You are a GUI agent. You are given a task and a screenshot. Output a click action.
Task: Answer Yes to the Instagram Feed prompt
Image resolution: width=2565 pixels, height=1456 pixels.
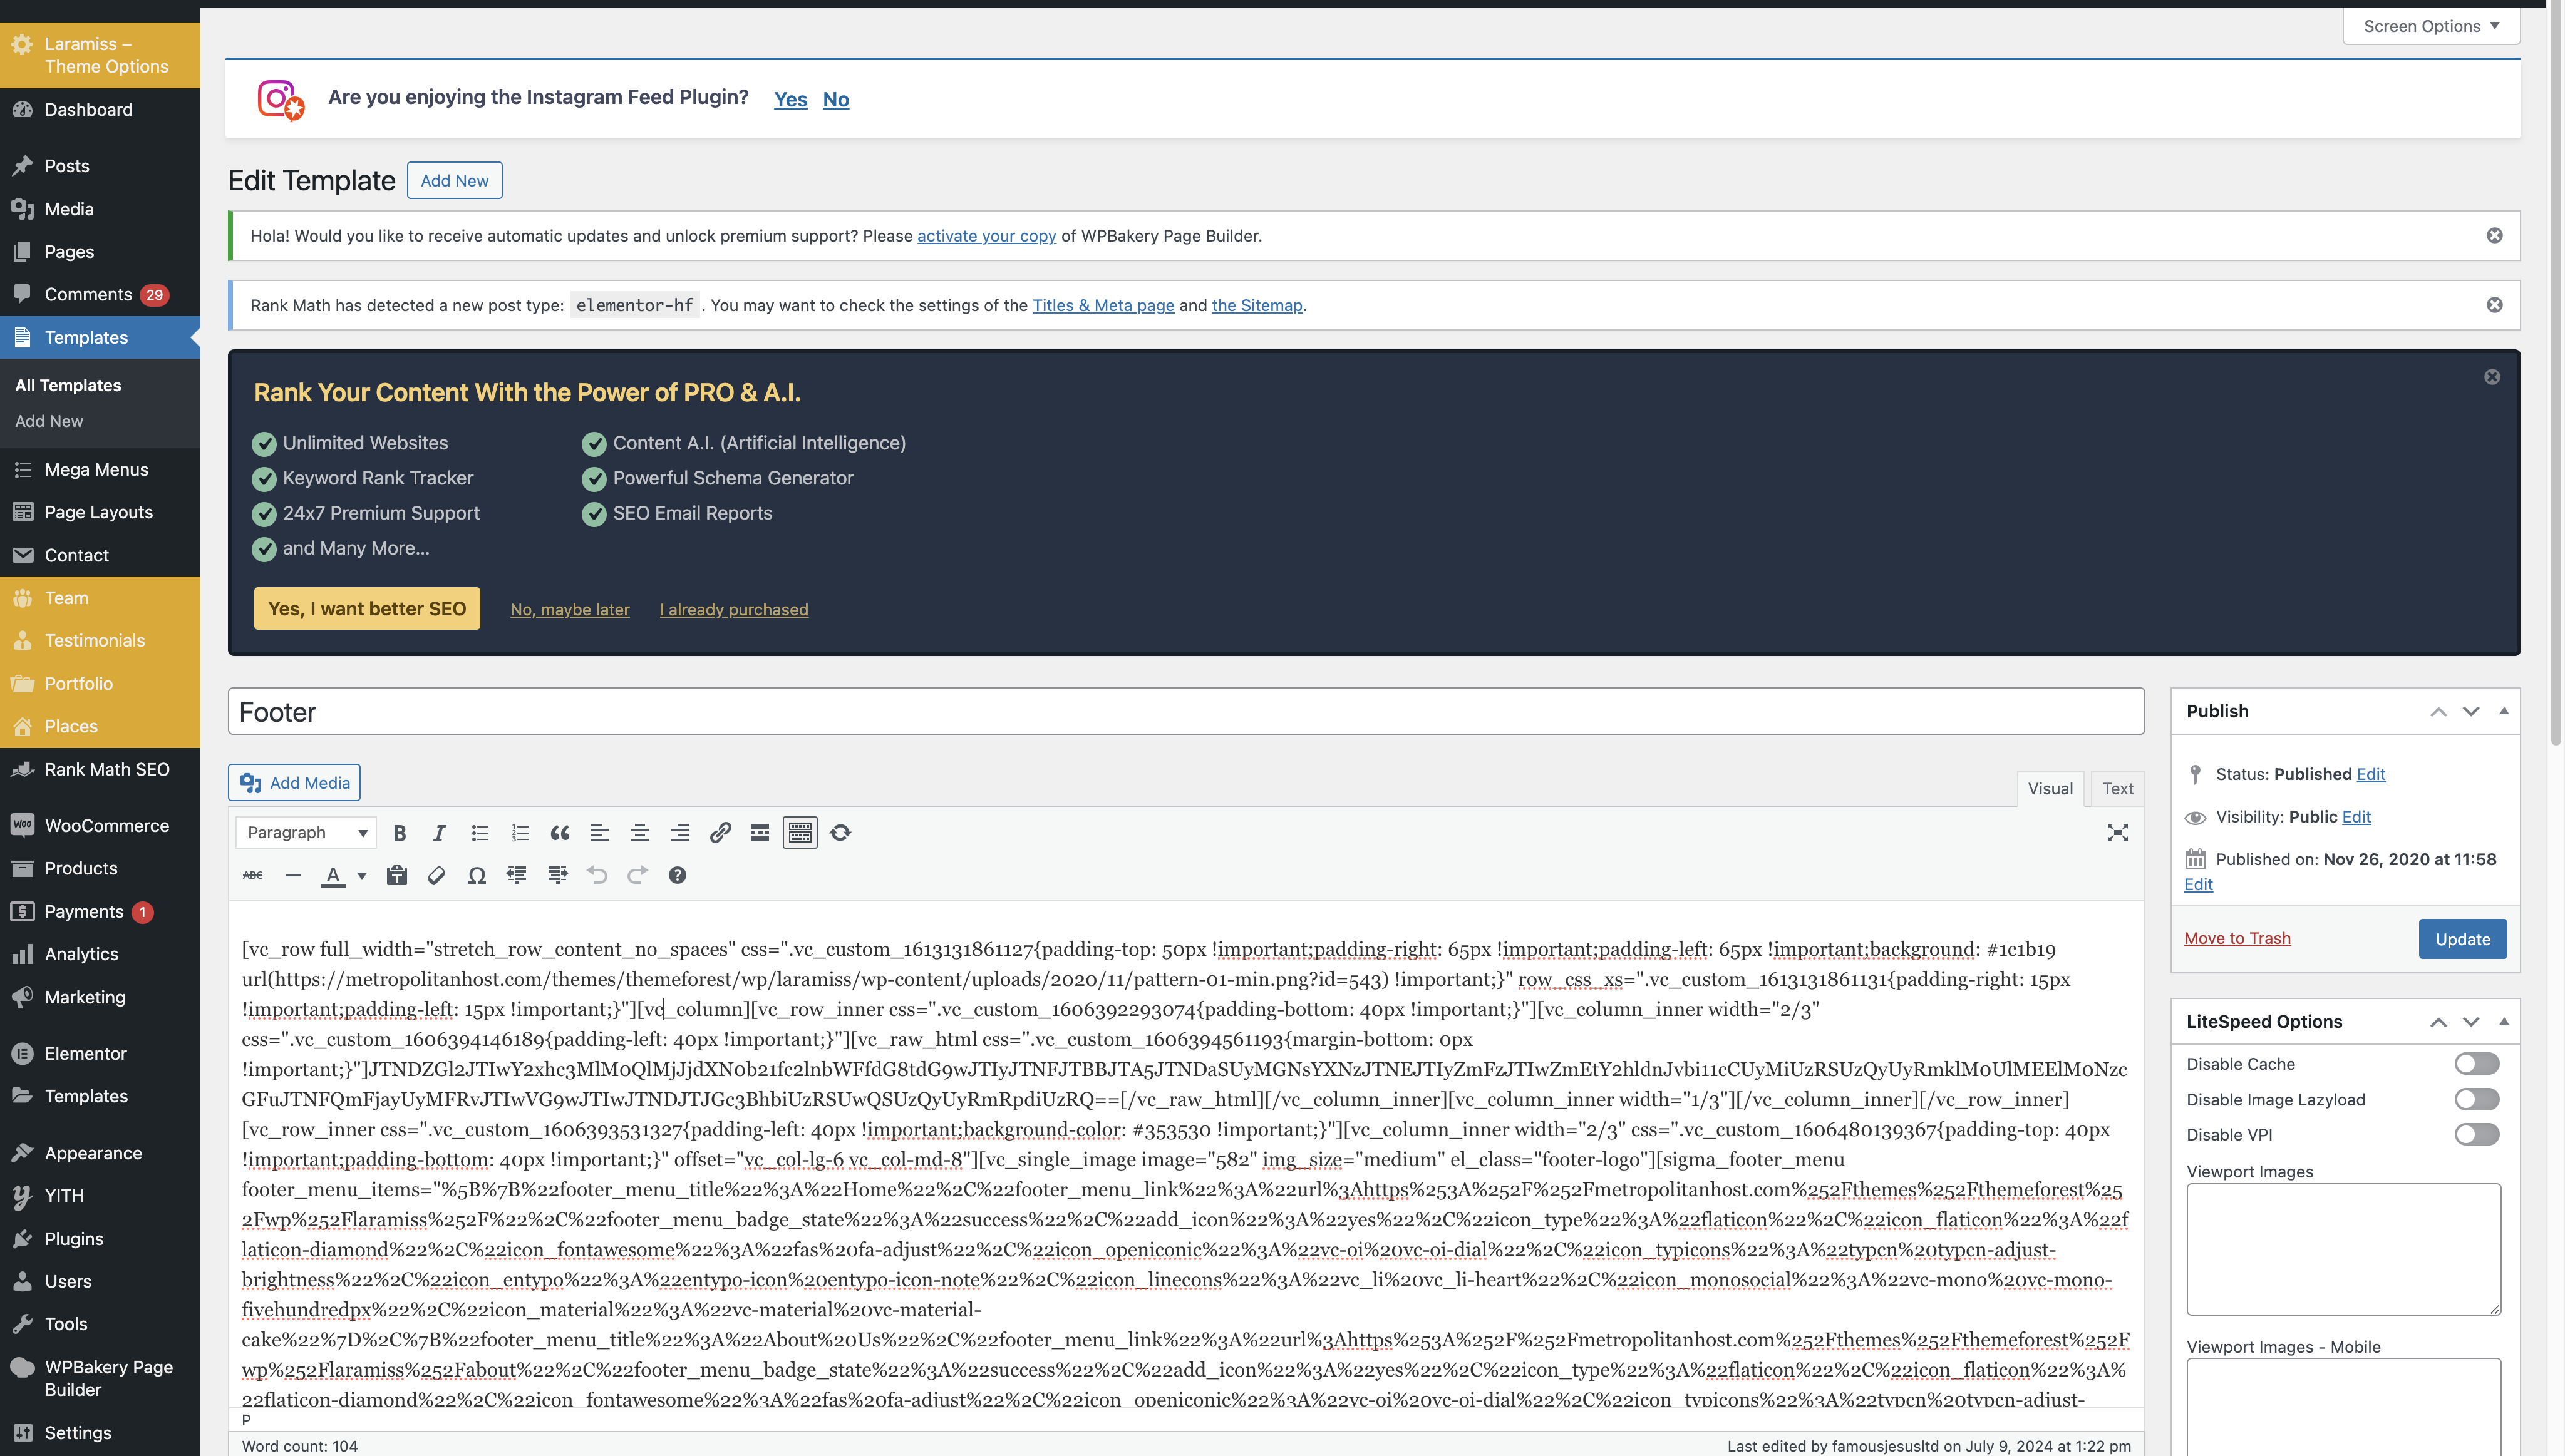790,99
